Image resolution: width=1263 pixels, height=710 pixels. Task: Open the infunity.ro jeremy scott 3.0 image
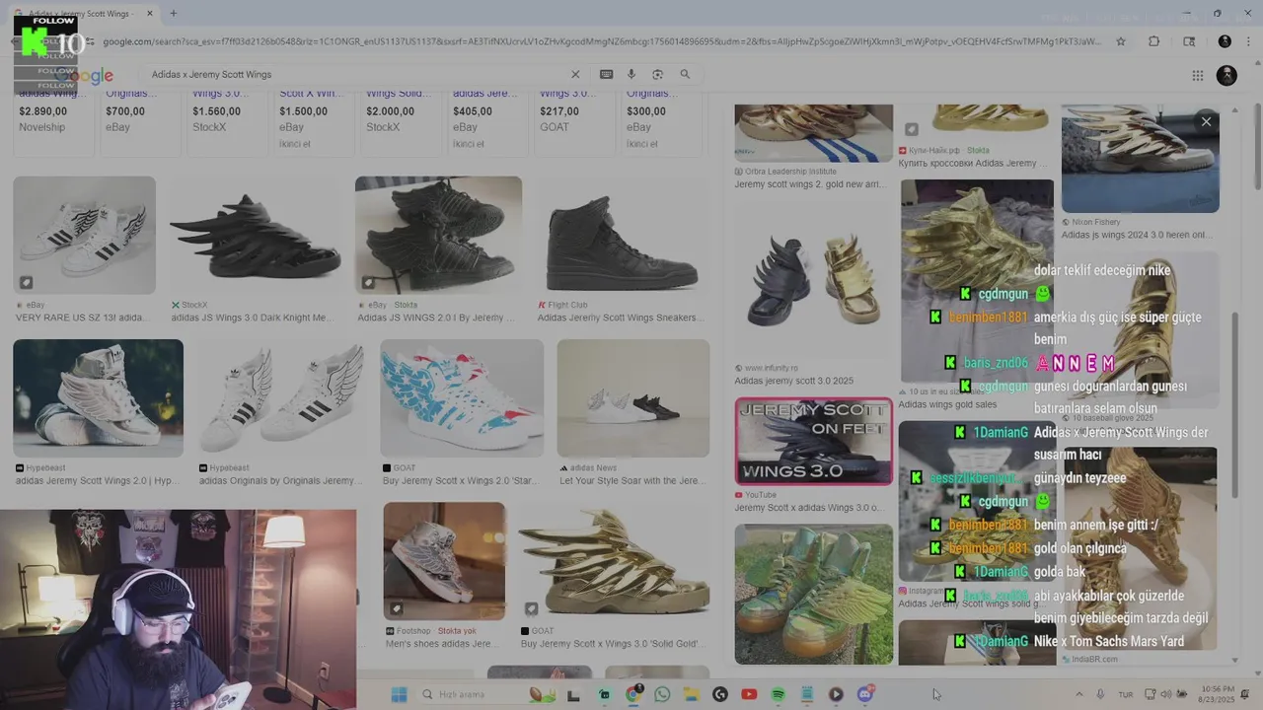(x=813, y=281)
